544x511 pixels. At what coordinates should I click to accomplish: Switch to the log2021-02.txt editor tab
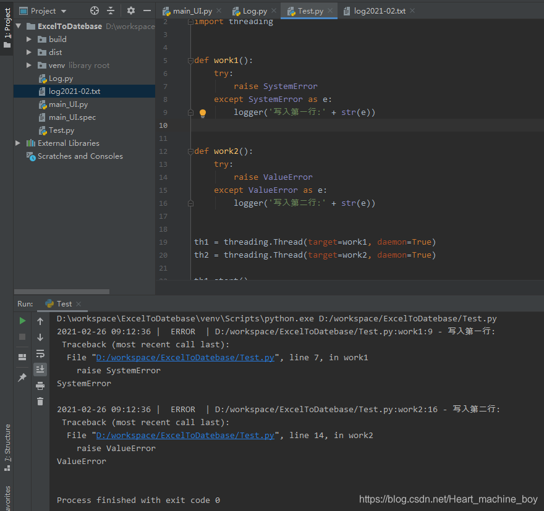pyautogui.click(x=380, y=11)
